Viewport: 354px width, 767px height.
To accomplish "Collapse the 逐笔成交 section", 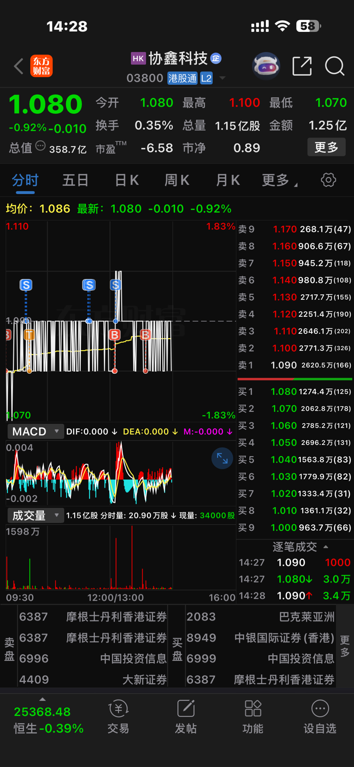I will (x=301, y=547).
